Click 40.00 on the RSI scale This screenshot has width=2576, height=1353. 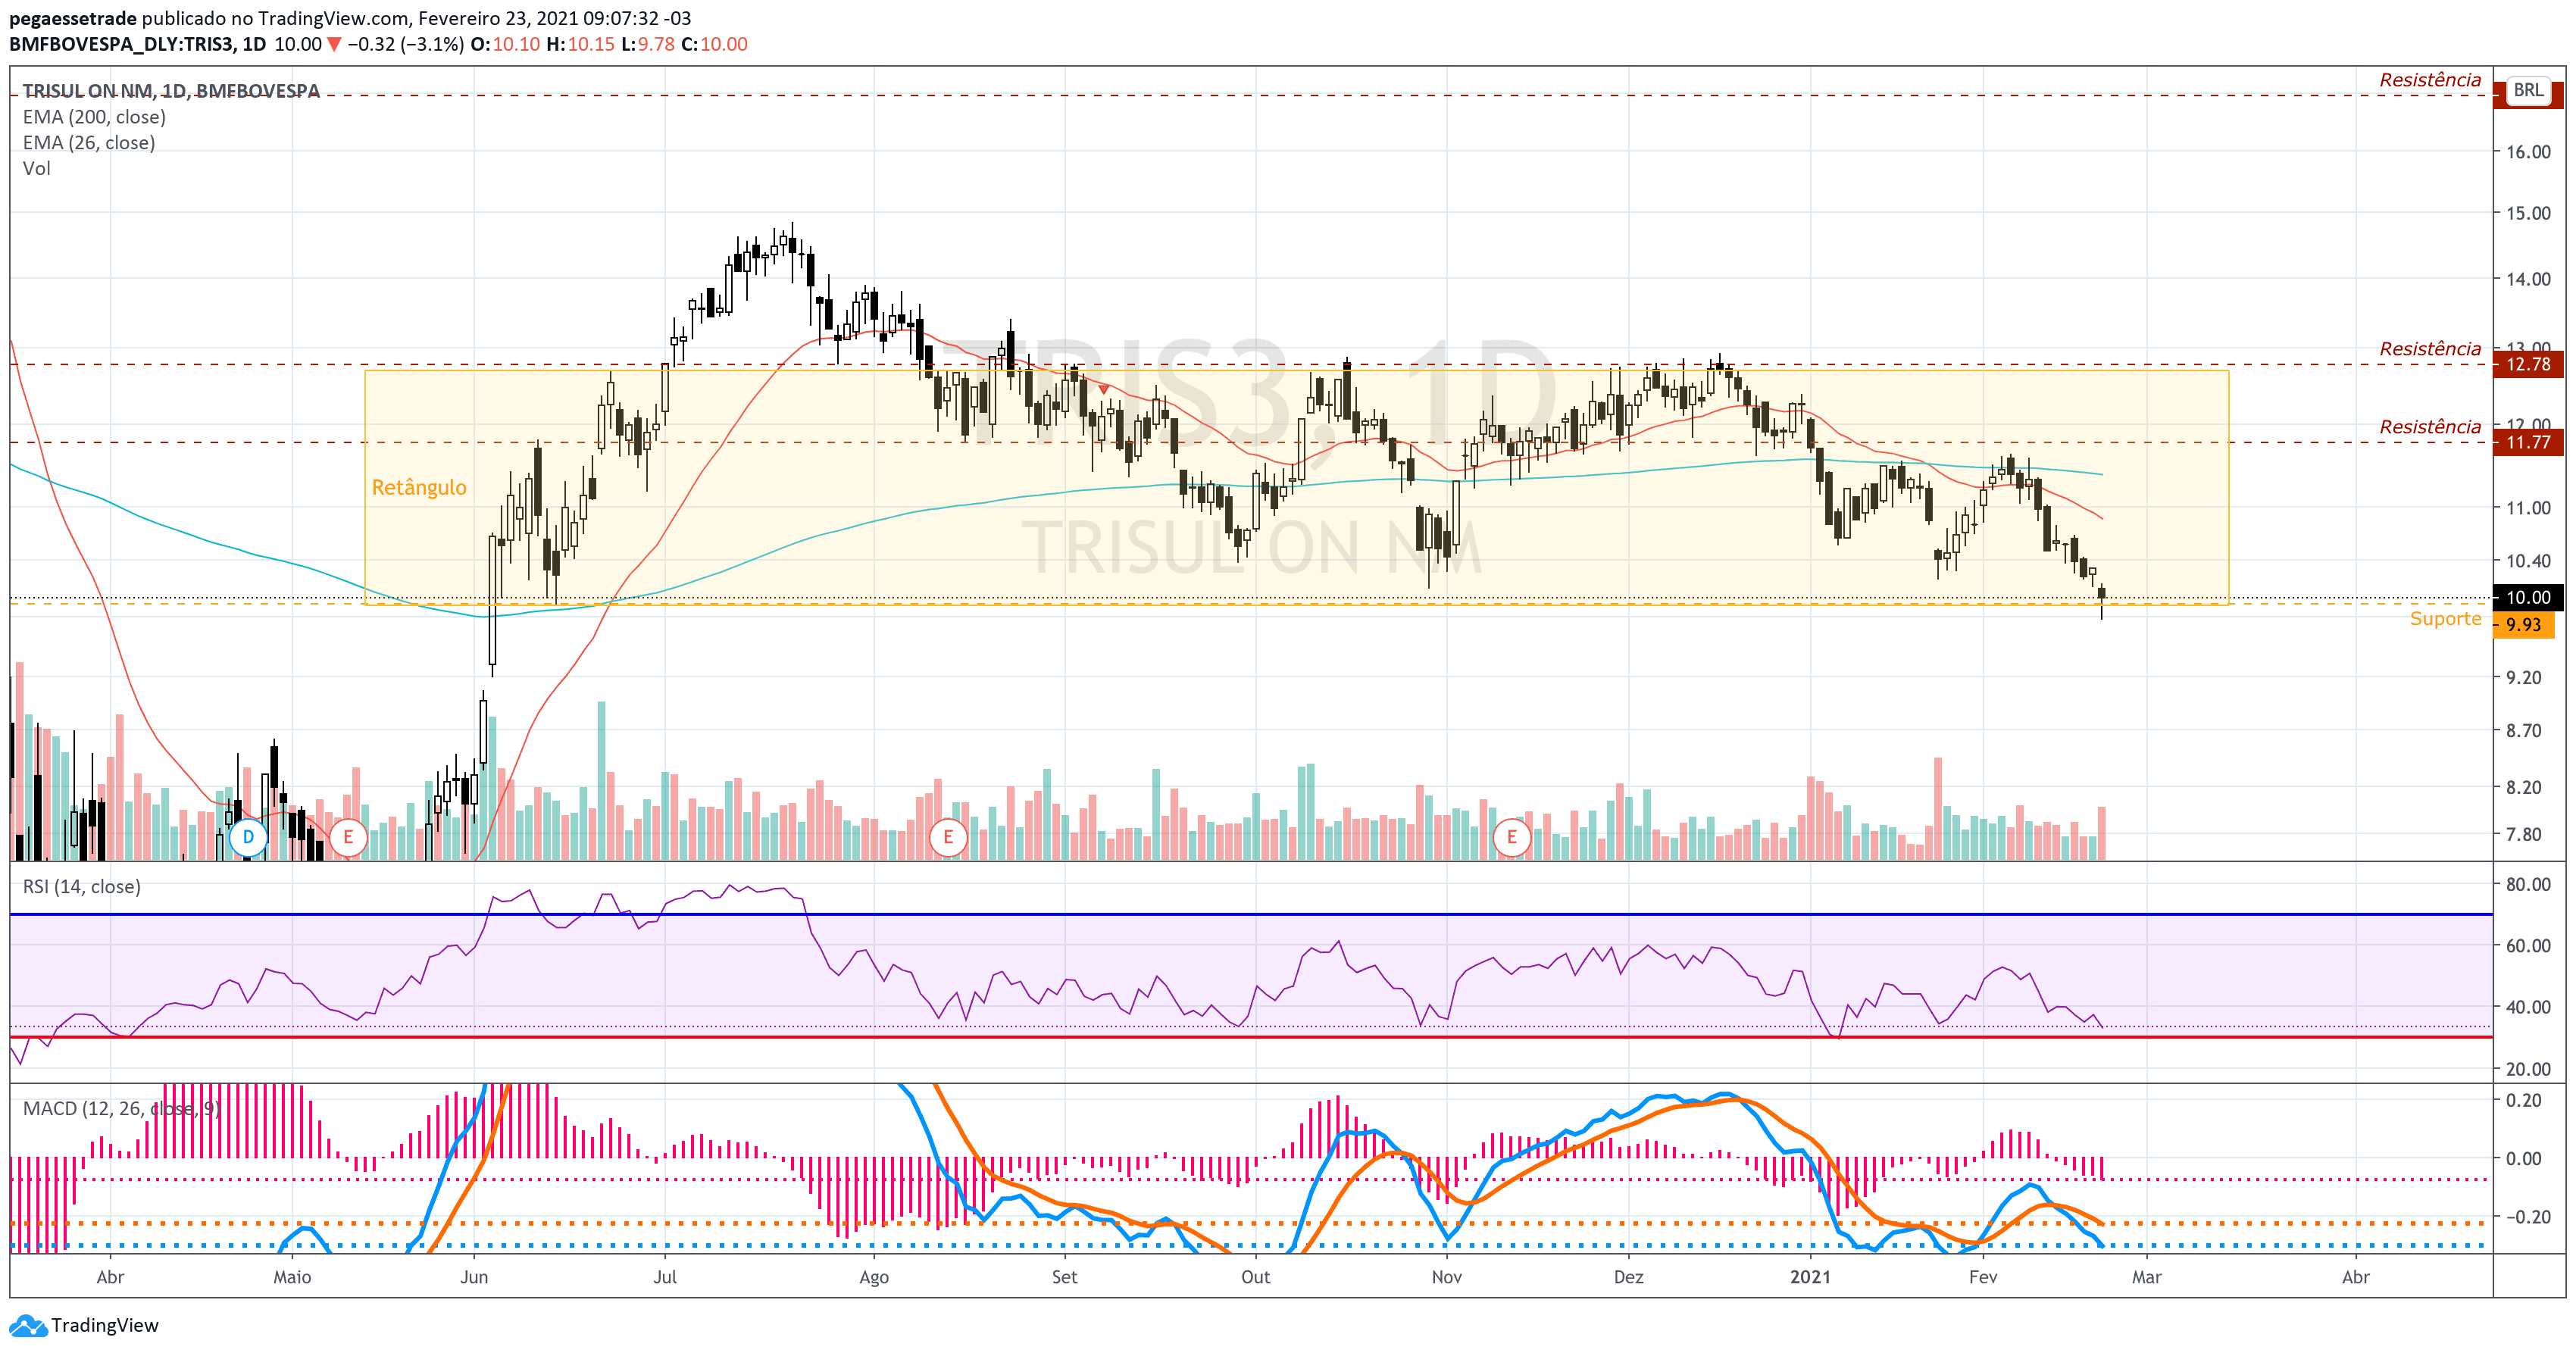tap(2528, 1008)
